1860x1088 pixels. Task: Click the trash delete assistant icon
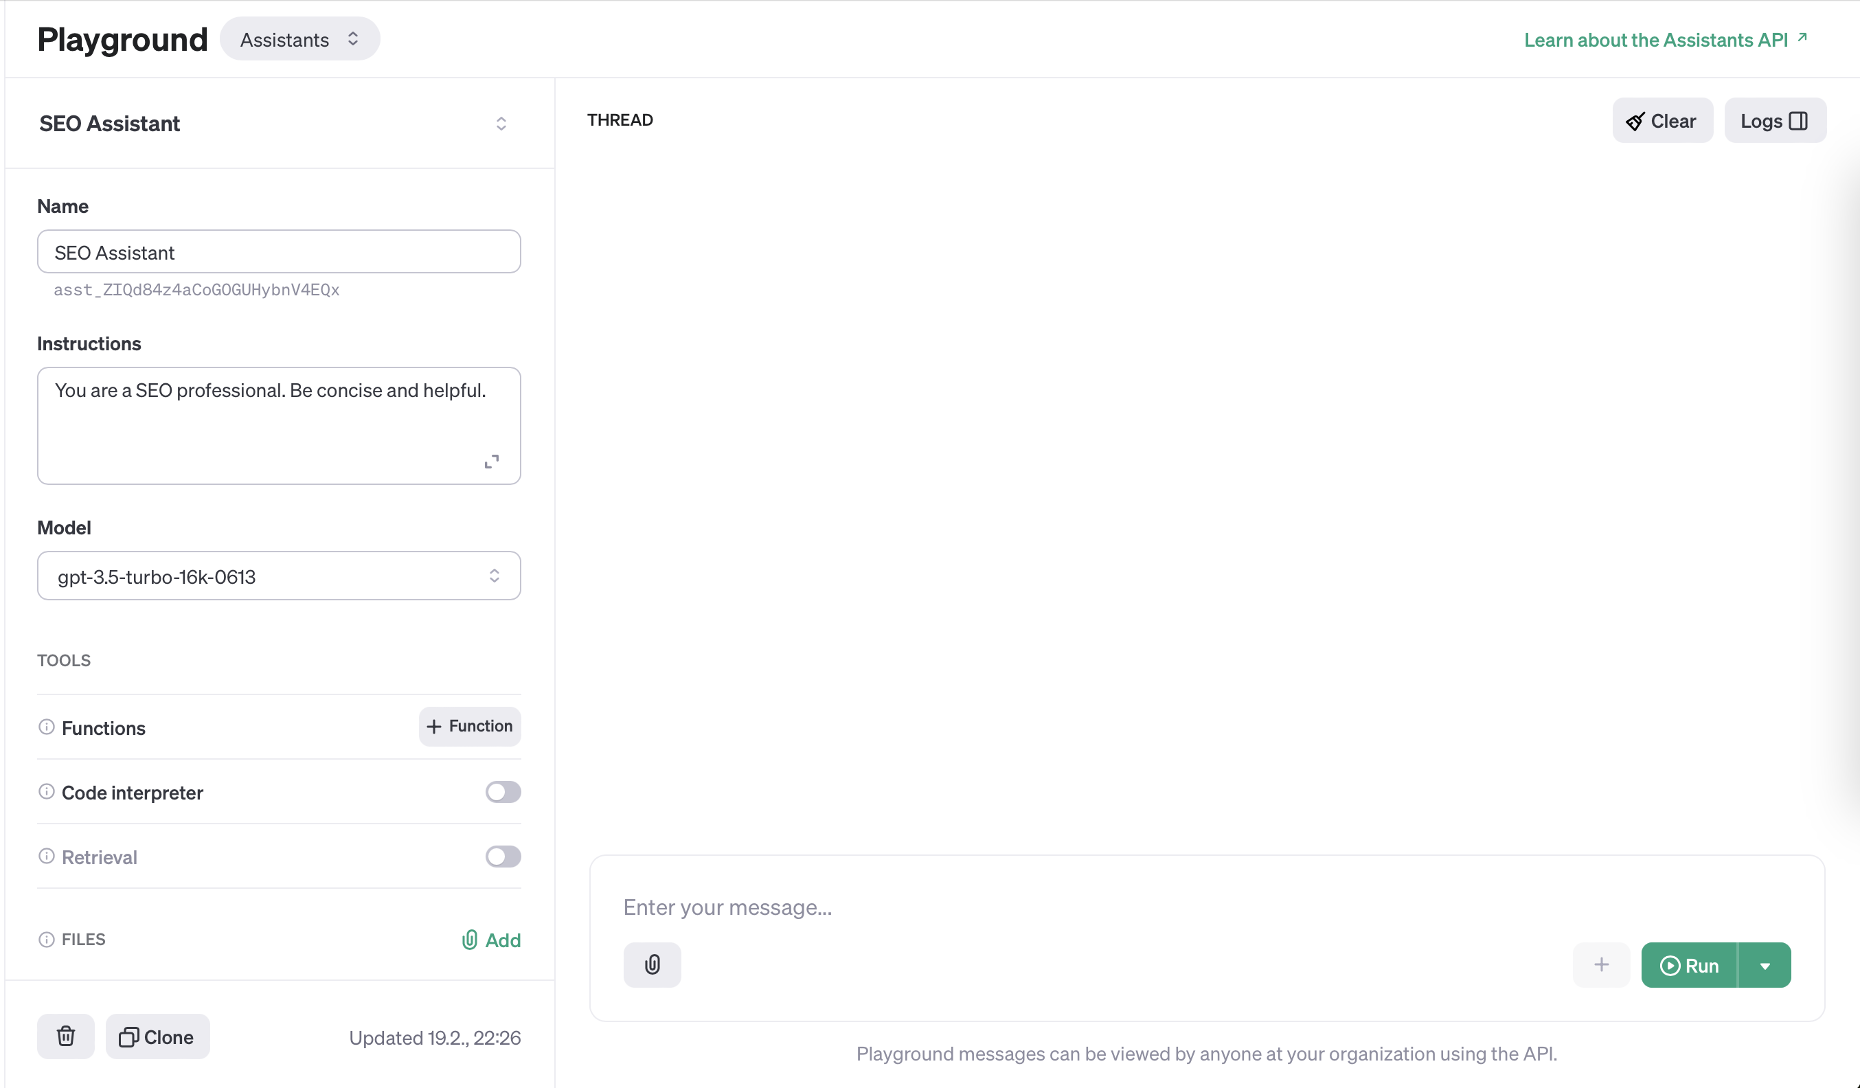(x=66, y=1036)
